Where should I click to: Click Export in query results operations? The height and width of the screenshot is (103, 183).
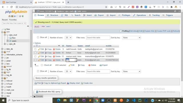pyautogui.click(x=62, y=83)
